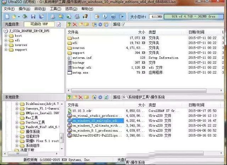This screenshot has height=165, width=227.
Task: Click the Make CD/DVD image icon
Action: [x=53, y=17]
